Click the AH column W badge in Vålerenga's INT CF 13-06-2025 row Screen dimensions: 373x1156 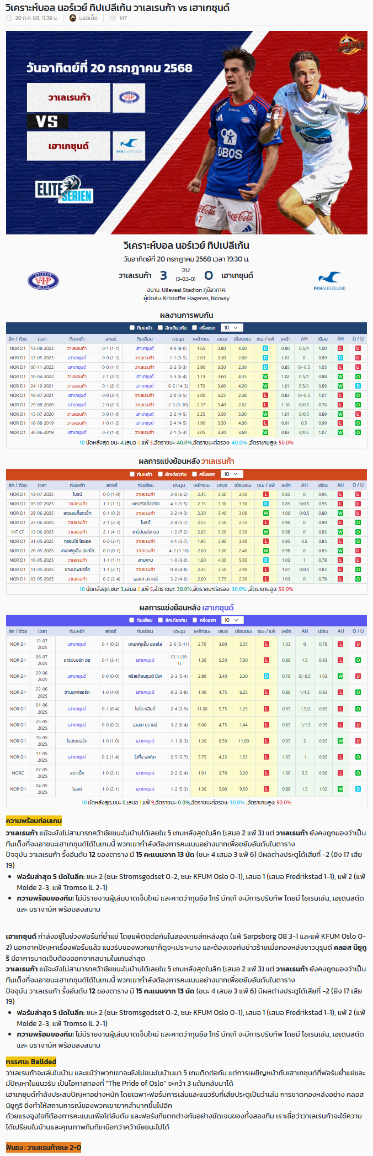(x=340, y=532)
